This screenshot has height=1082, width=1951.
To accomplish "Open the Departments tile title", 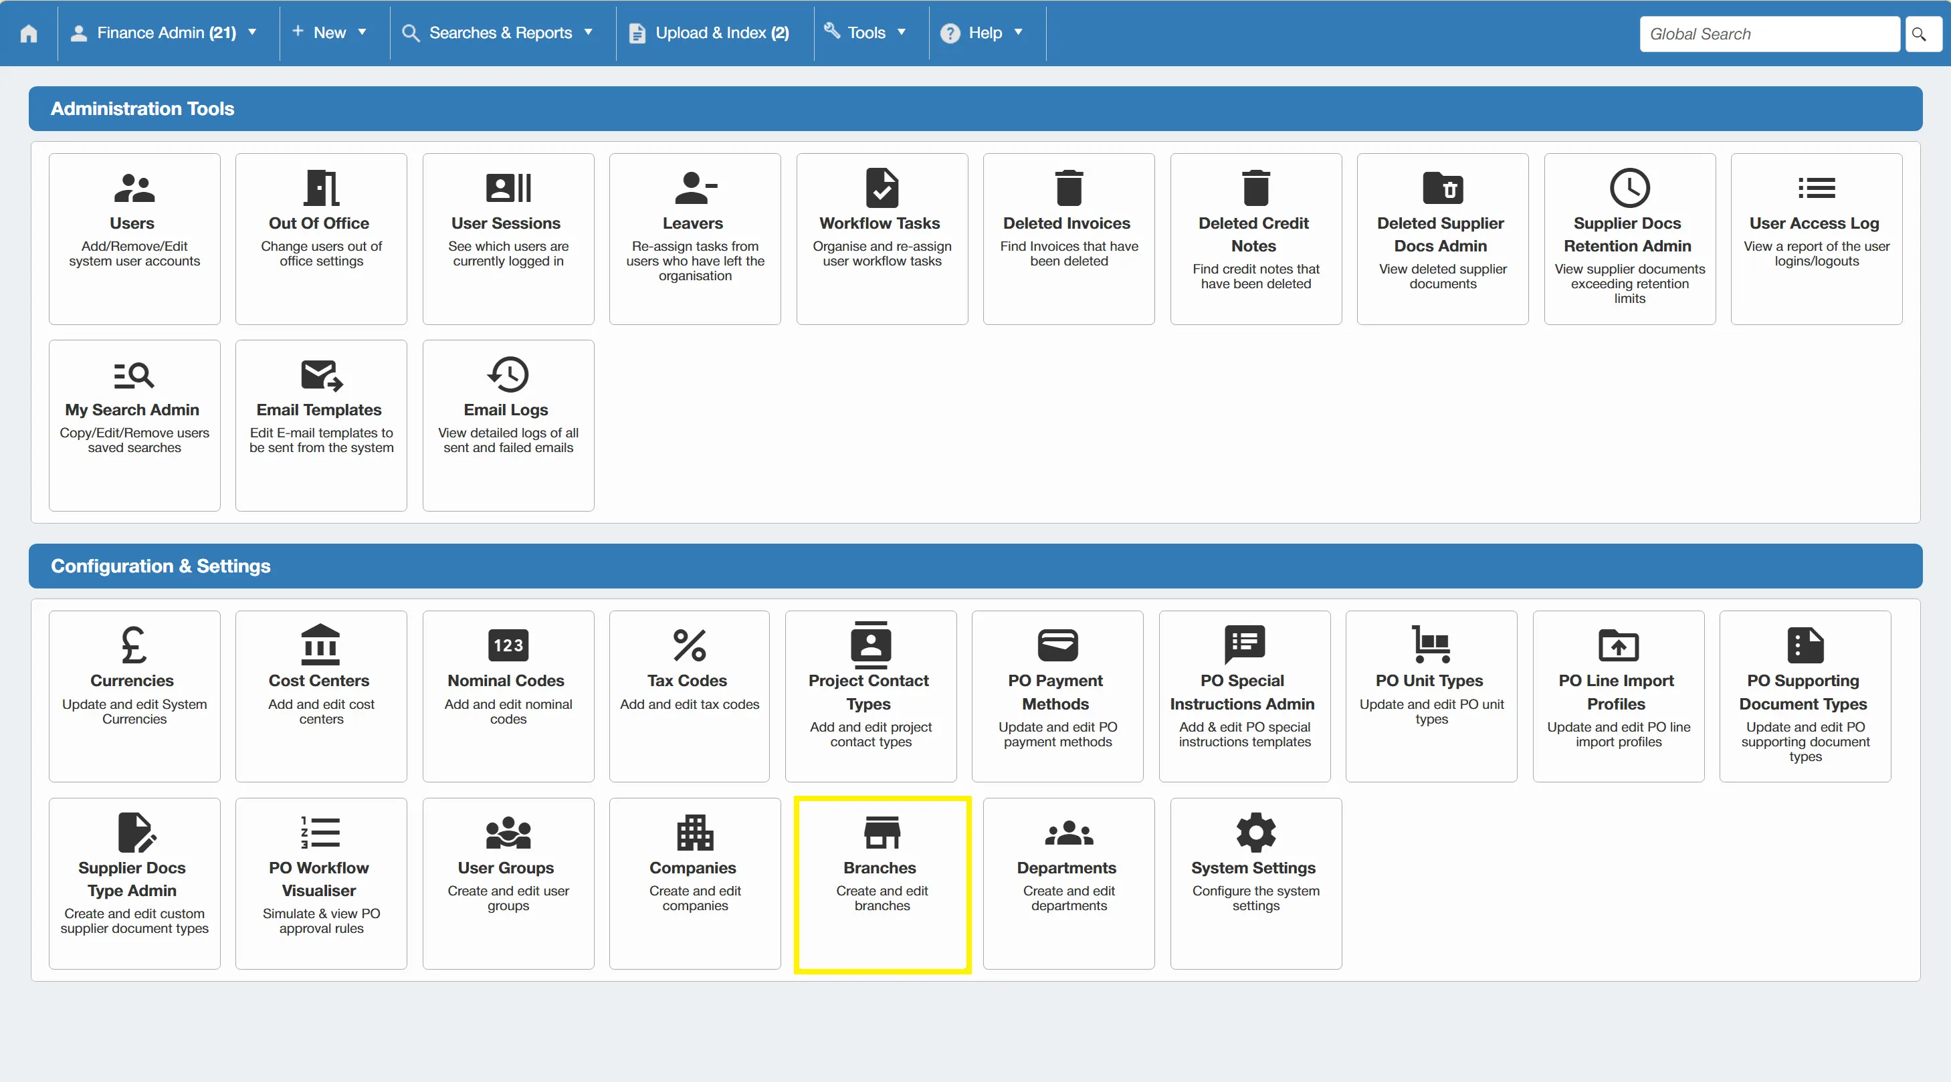I will (1066, 868).
